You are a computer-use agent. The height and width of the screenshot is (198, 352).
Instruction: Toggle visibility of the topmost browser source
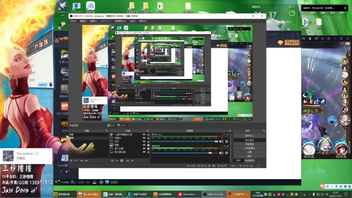pos(144,135)
